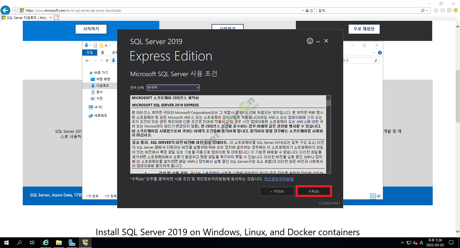
Task: Click the search magnifier icon in browser
Action: [423, 11]
